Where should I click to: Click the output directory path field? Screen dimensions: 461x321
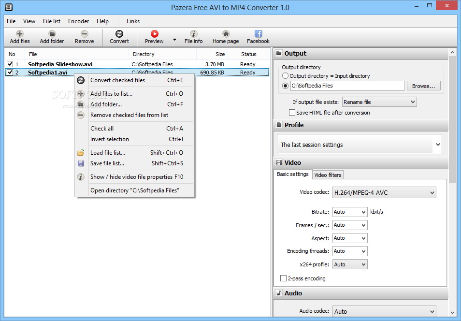(x=347, y=86)
